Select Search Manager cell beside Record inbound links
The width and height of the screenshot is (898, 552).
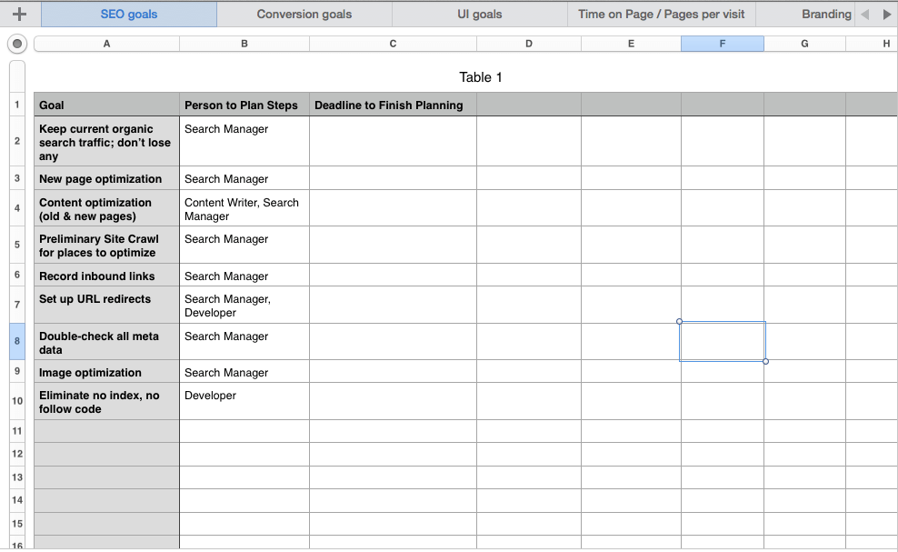click(x=244, y=276)
